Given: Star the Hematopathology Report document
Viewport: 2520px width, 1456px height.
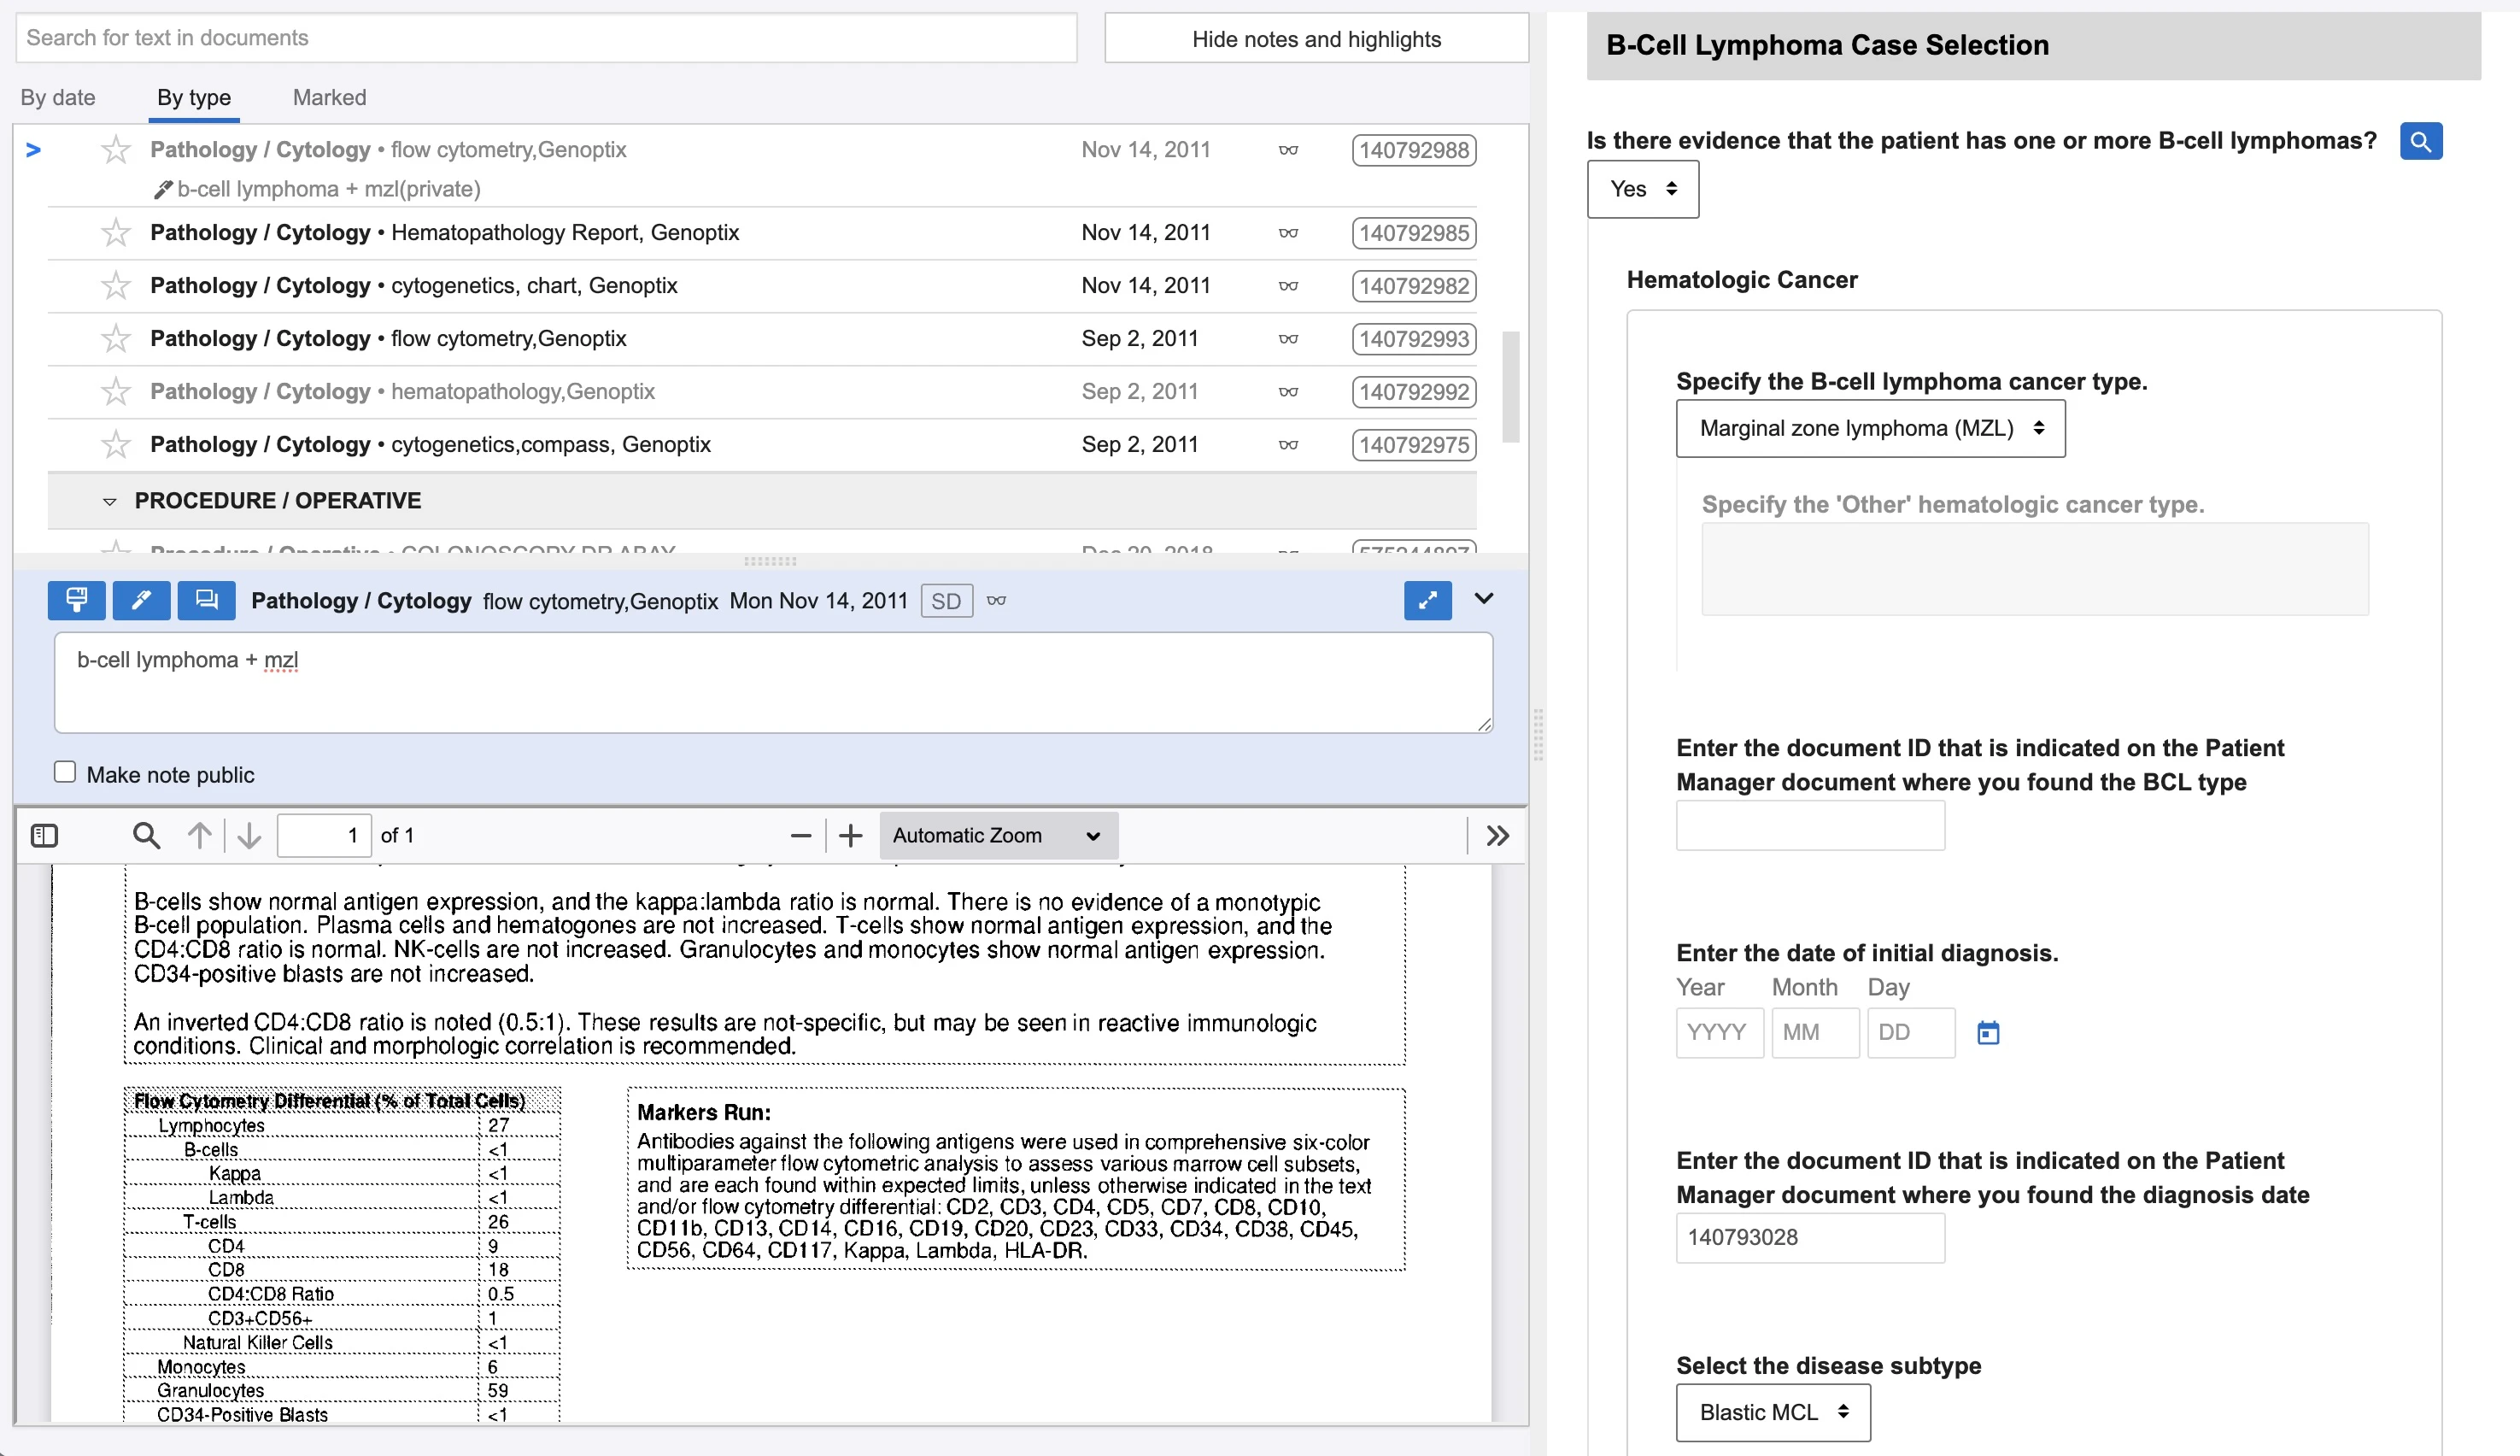Looking at the screenshot, I should pyautogui.click(x=116, y=232).
